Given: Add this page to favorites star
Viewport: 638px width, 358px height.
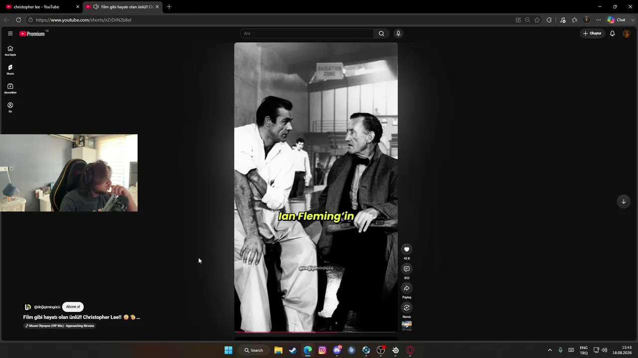Looking at the screenshot, I should click(537, 20).
